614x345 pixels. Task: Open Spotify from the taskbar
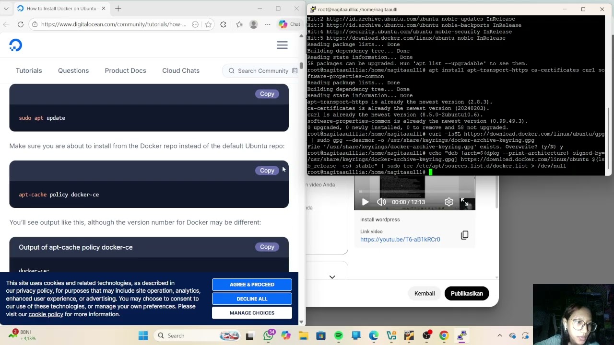(x=339, y=336)
